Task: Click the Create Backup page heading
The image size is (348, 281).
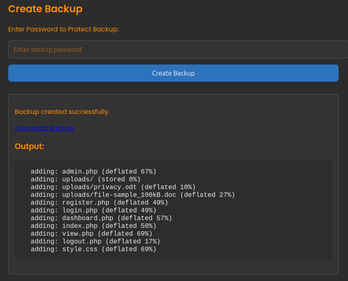Action: 45,9
